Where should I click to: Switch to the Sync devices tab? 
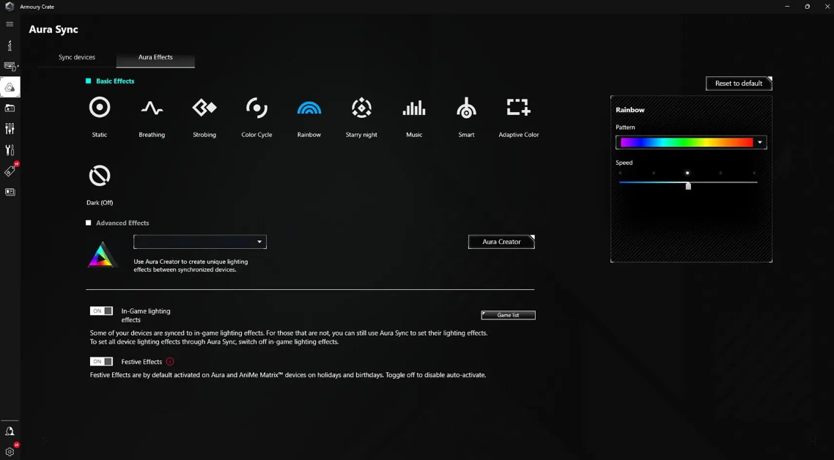(77, 57)
